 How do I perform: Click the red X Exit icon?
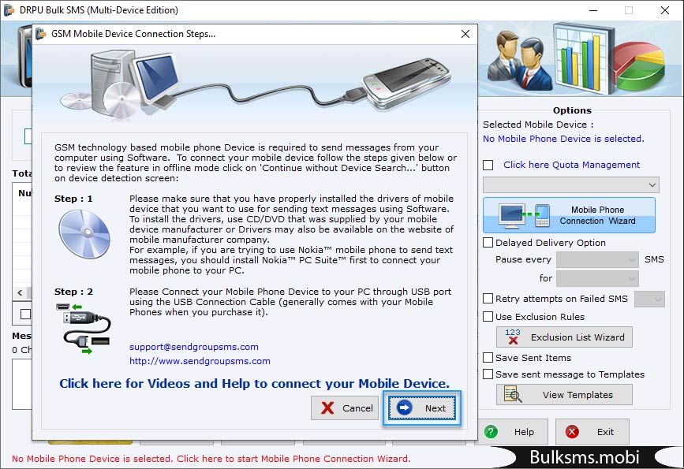point(572,432)
